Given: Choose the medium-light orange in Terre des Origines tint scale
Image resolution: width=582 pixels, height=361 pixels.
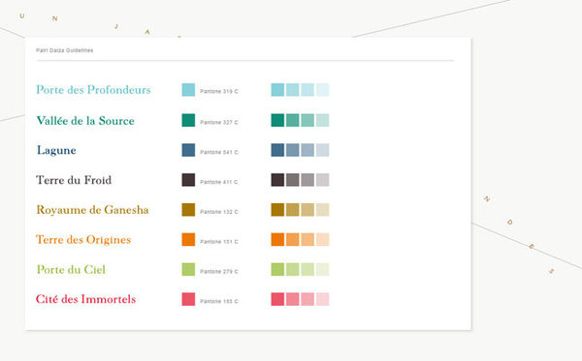Looking at the screenshot, I should click(307, 240).
